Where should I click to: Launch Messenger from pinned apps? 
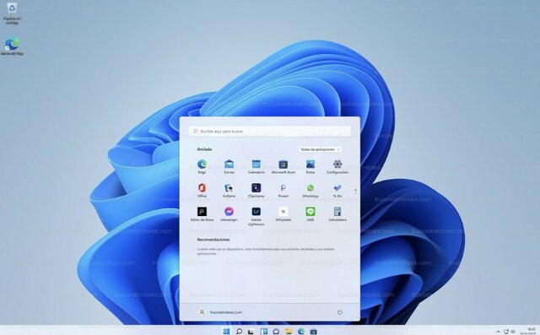pyautogui.click(x=229, y=214)
